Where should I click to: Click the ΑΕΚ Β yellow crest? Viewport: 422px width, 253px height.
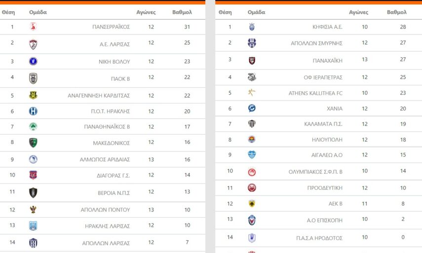click(252, 204)
